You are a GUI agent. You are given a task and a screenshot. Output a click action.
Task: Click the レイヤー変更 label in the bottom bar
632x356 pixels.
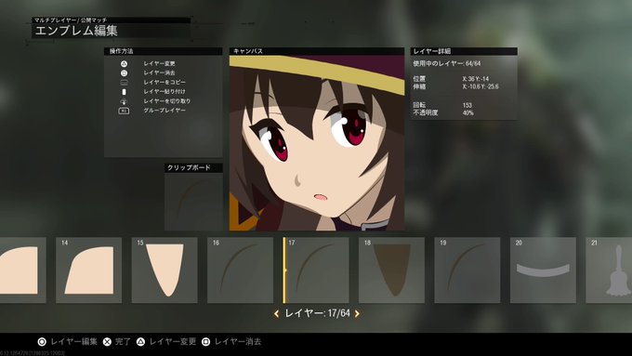173,342
